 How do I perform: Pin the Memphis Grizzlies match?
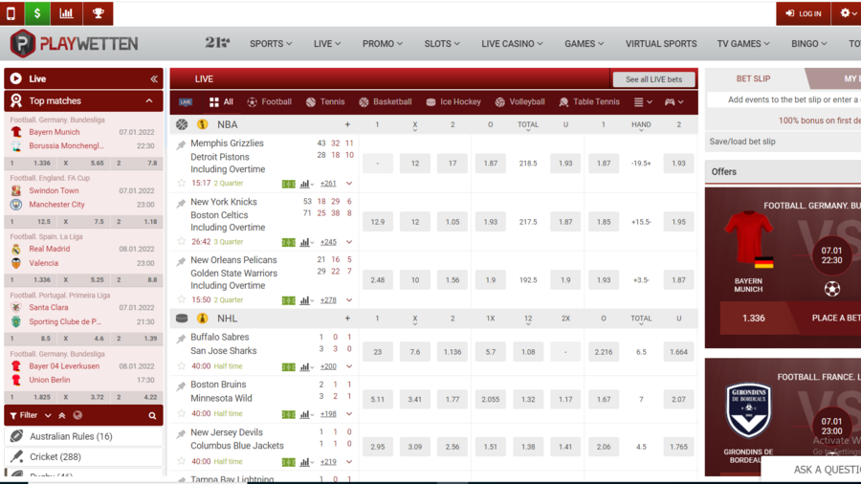pos(181,144)
